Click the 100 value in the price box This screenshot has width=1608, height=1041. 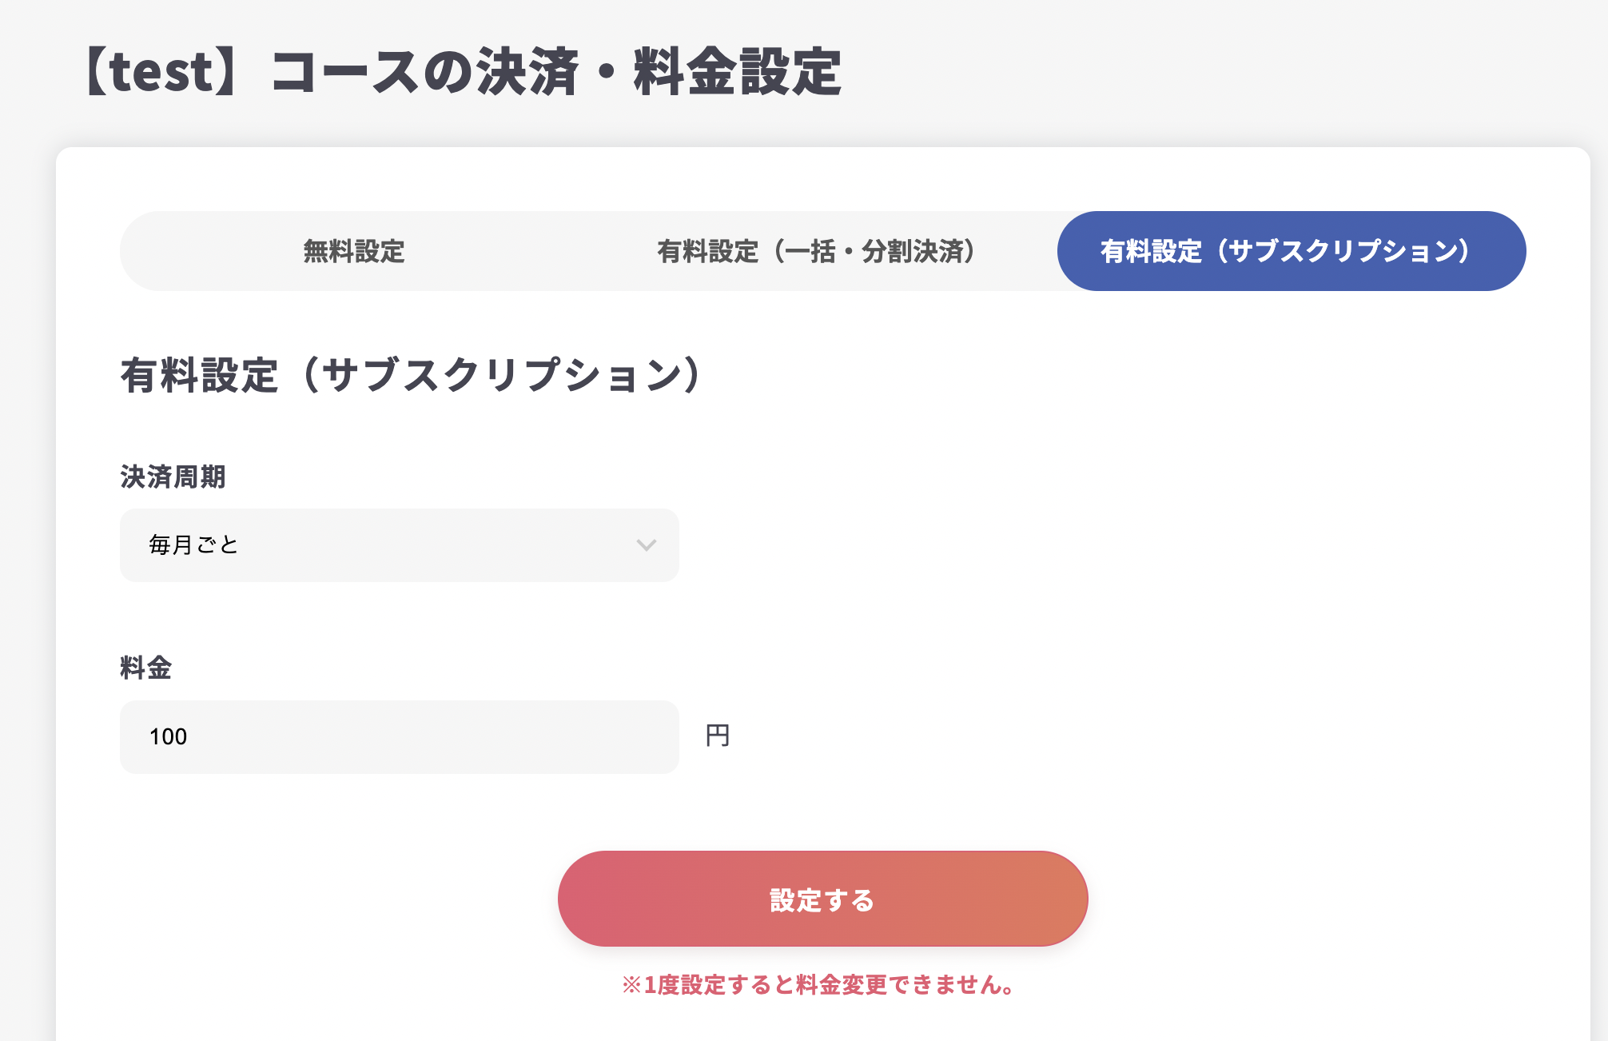click(168, 736)
